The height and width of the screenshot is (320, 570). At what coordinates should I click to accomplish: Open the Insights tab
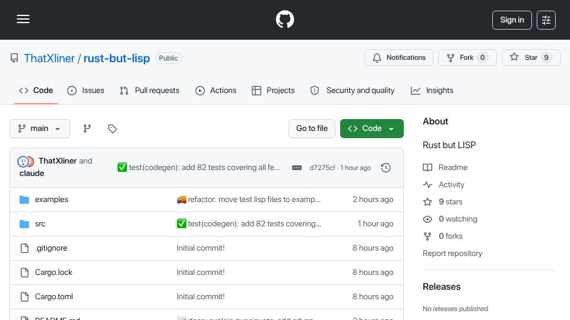(432, 90)
